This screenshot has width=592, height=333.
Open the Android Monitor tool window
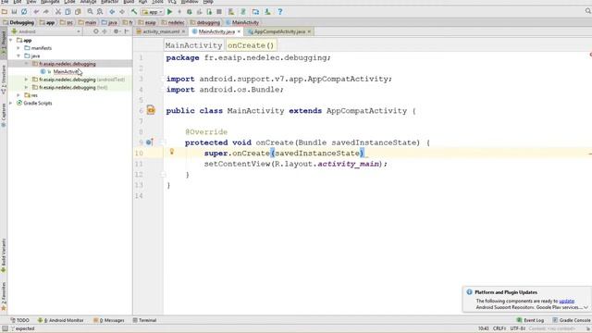(x=60, y=320)
